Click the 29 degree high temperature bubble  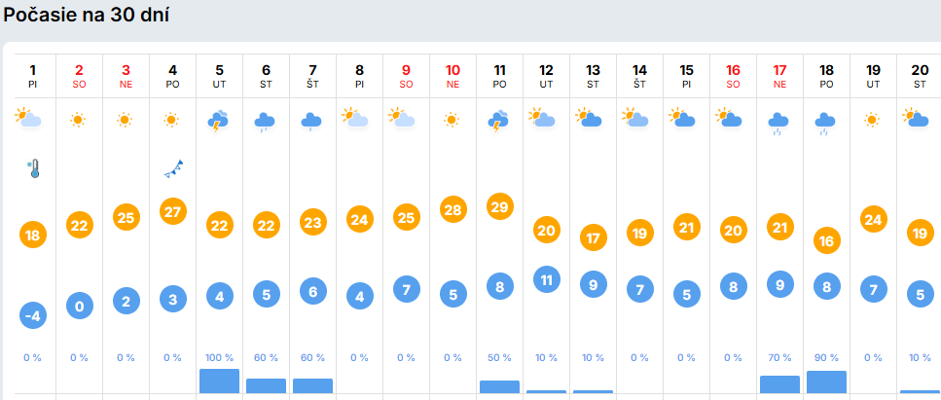pos(499,206)
